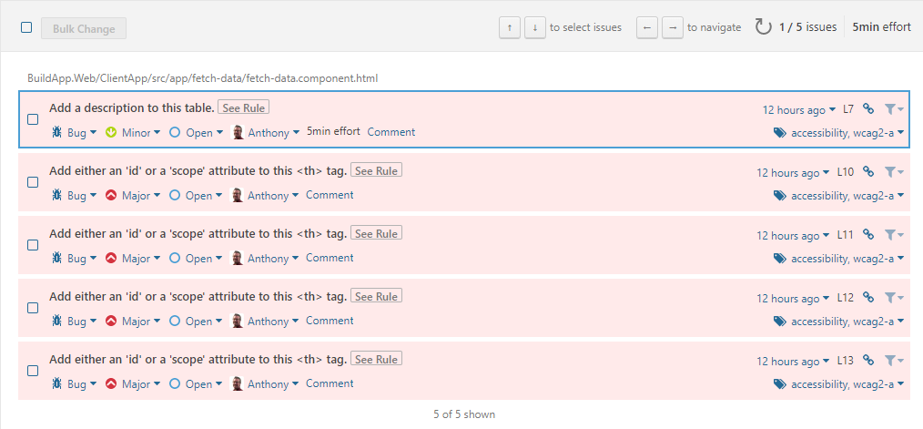Check the L13 issue checkbox
This screenshot has width=923, height=429.
click(x=33, y=371)
